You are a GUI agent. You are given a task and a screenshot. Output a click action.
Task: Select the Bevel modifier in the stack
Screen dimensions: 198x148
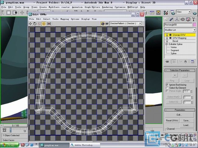pyautogui.click(x=175, y=41)
